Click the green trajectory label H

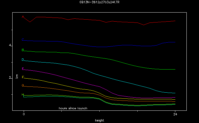click(x=23, y=95)
